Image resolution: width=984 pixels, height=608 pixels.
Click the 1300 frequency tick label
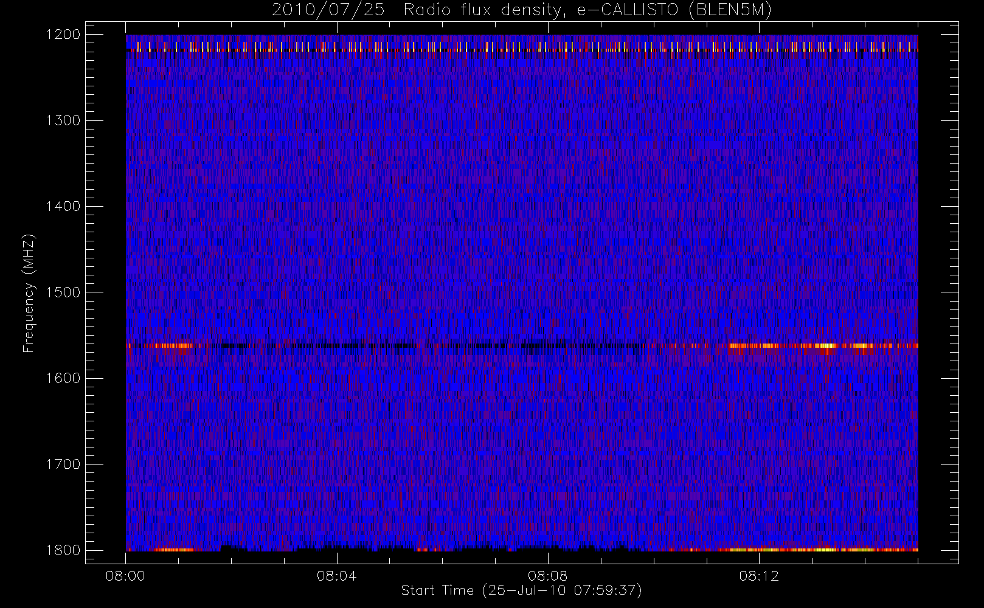tap(63, 120)
